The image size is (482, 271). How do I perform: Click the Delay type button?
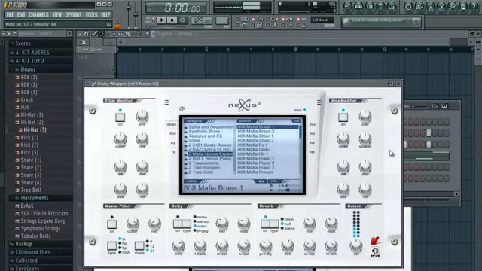[x=187, y=224]
